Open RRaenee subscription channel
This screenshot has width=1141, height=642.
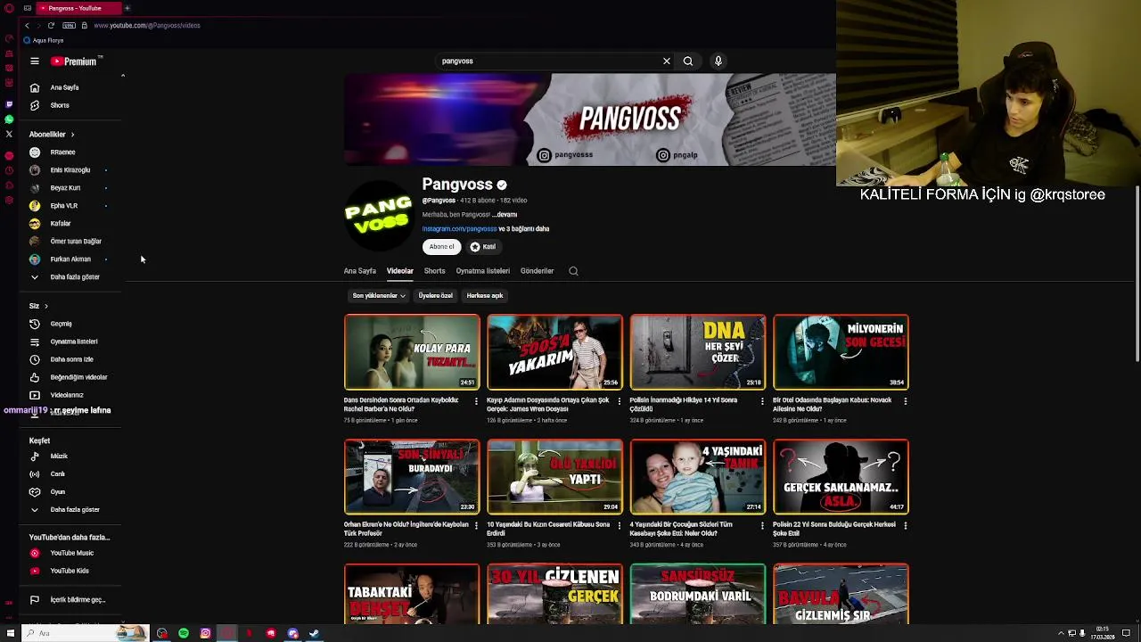click(62, 152)
